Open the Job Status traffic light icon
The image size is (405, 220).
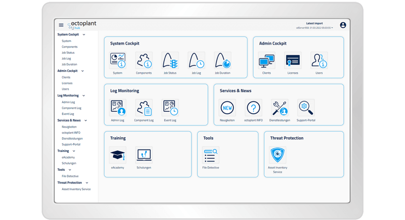click(x=170, y=61)
